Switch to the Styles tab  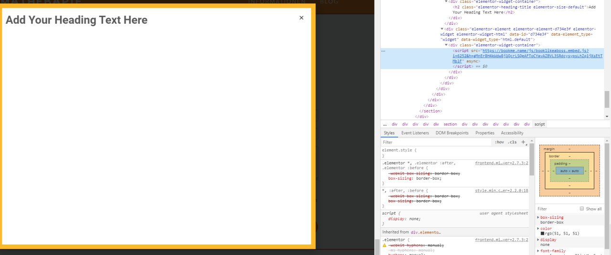[x=390, y=133]
